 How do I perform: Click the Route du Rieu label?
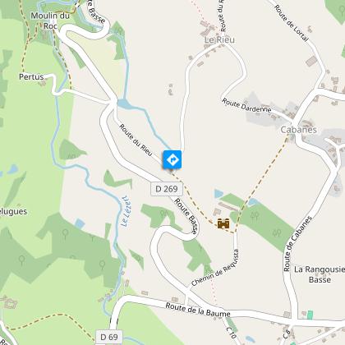pos(136,140)
